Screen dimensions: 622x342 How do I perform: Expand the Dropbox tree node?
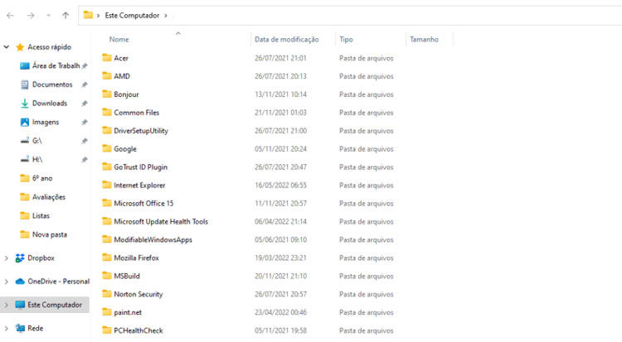[7, 258]
